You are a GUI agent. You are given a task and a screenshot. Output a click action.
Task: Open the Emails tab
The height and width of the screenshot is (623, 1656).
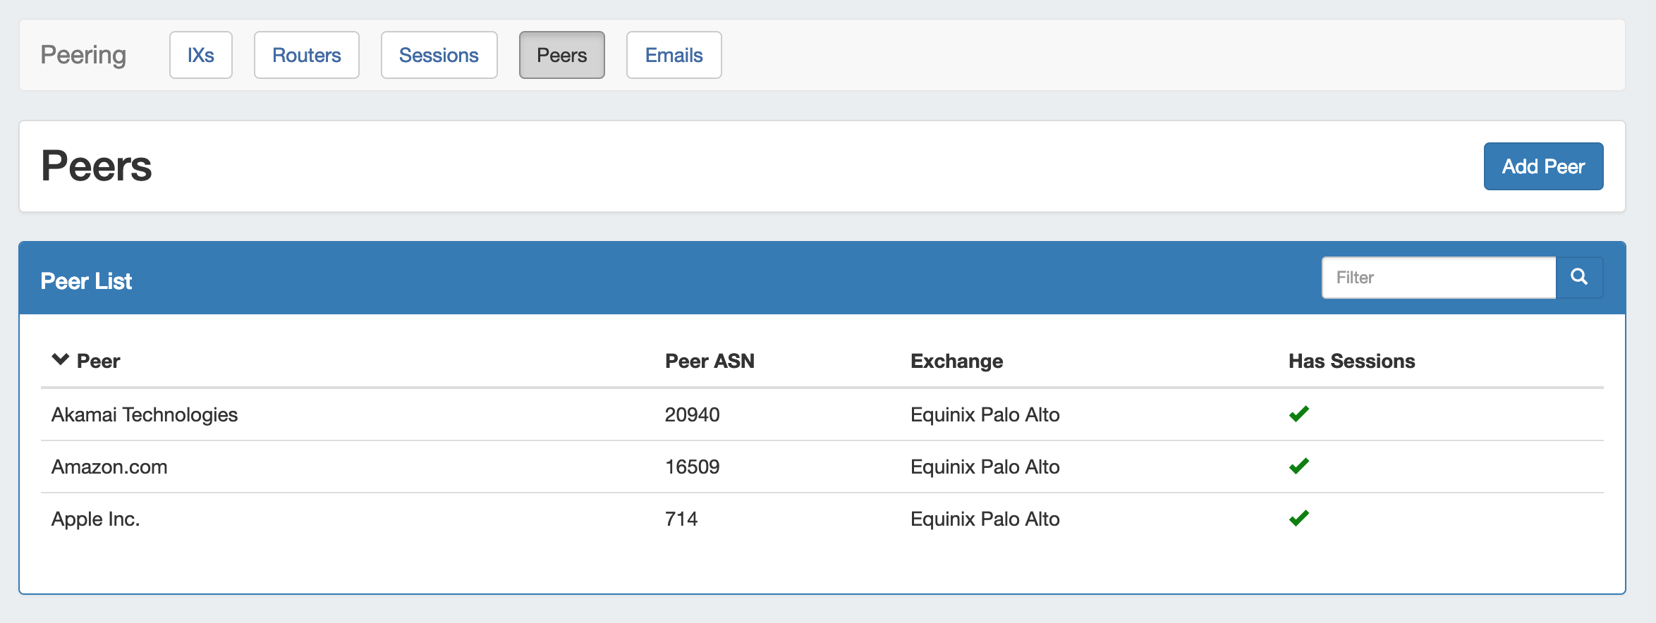tap(674, 55)
